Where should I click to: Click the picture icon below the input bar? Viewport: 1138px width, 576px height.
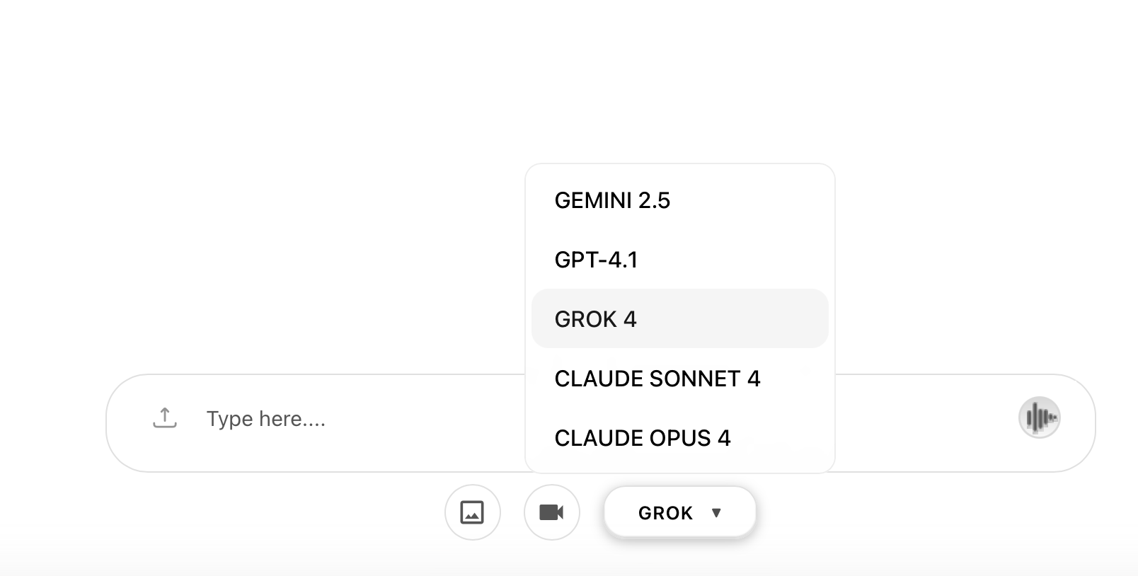[473, 512]
